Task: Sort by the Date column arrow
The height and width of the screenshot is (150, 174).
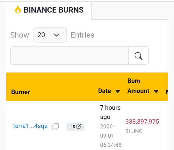Action: coord(118,91)
